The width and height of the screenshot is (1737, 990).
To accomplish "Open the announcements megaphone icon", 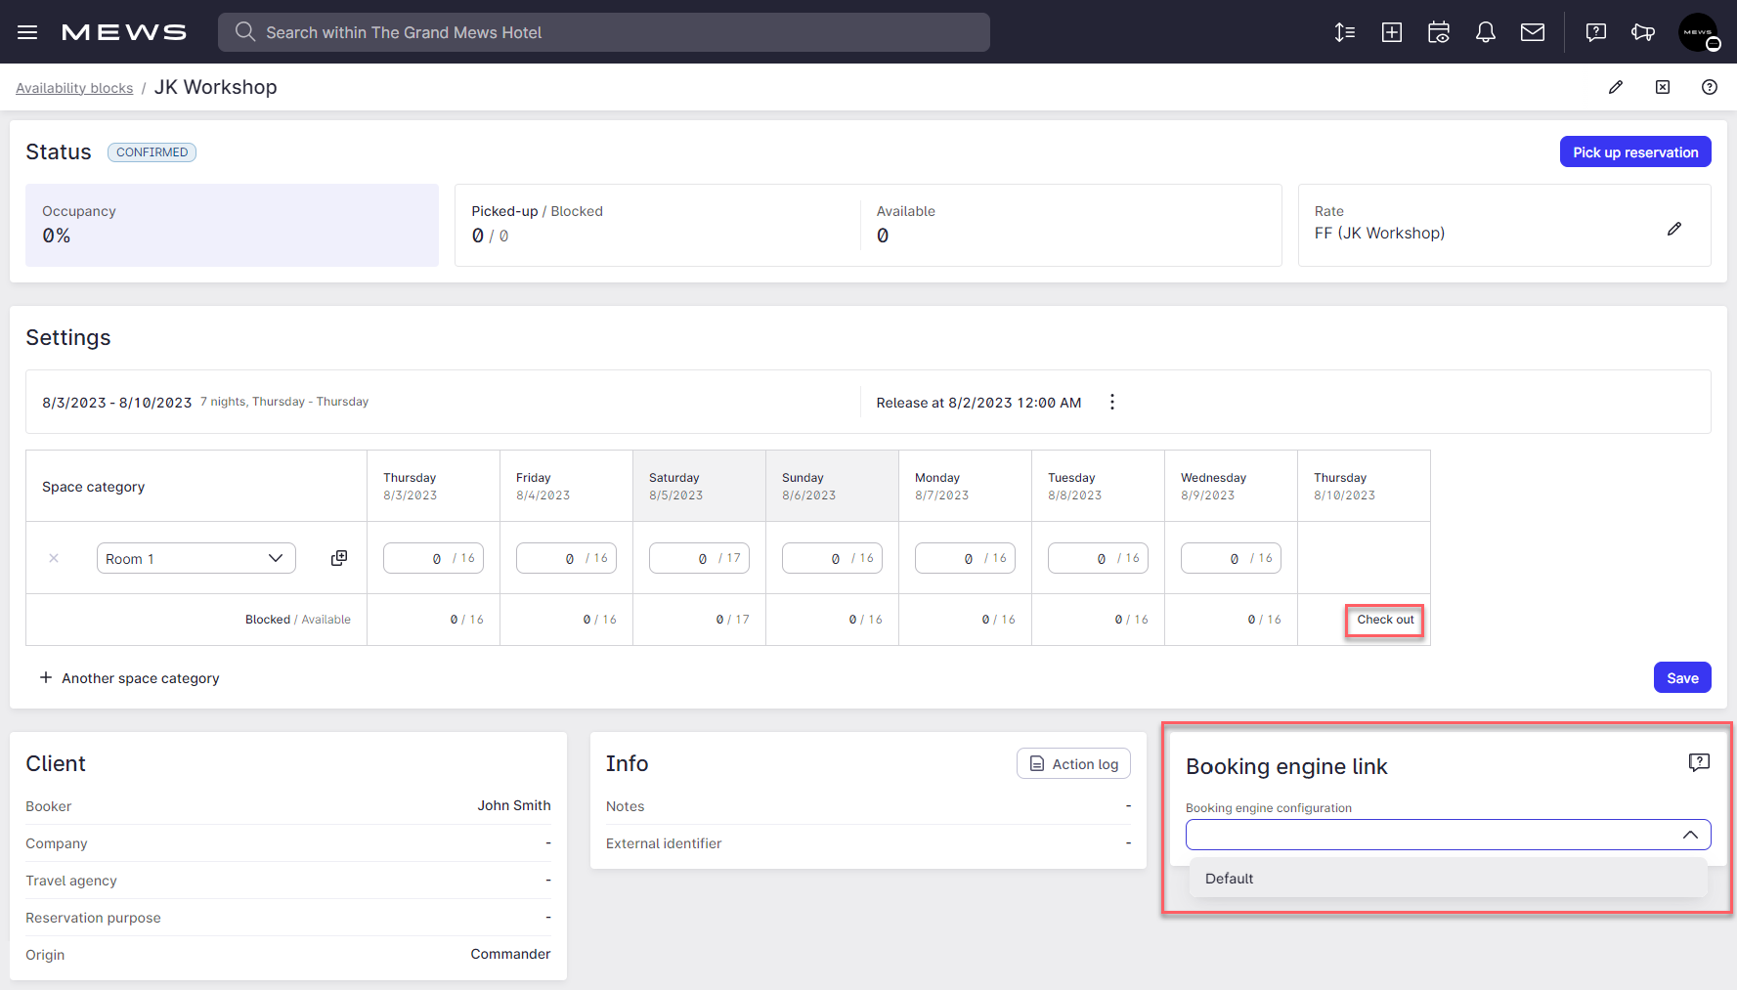I will pyautogui.click(x=1643, y=31).
